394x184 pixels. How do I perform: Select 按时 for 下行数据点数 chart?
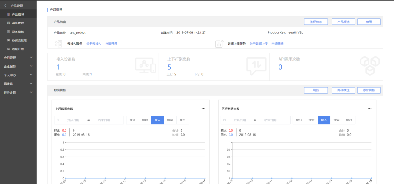coord(312,120)
